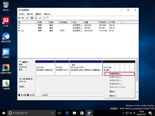Viewport: 155px width, 116px height.
Task: Click the Forward arrow in the toolbar
Action: pos(23,18)
